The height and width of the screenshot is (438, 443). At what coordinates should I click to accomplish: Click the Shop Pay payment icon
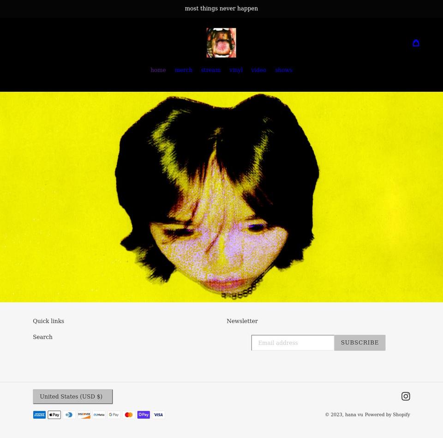144,414
